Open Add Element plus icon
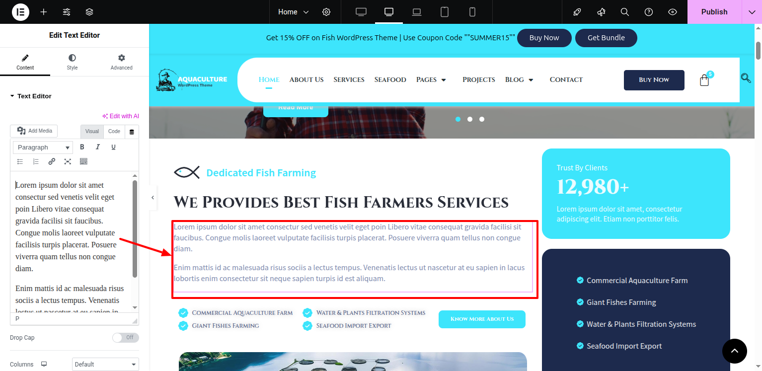Viewport: 762px width, 371px height. pyautogui.click(x=44, y=12)
